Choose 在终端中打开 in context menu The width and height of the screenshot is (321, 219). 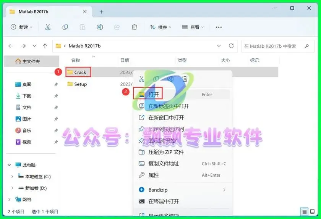[x=182, y=201]
